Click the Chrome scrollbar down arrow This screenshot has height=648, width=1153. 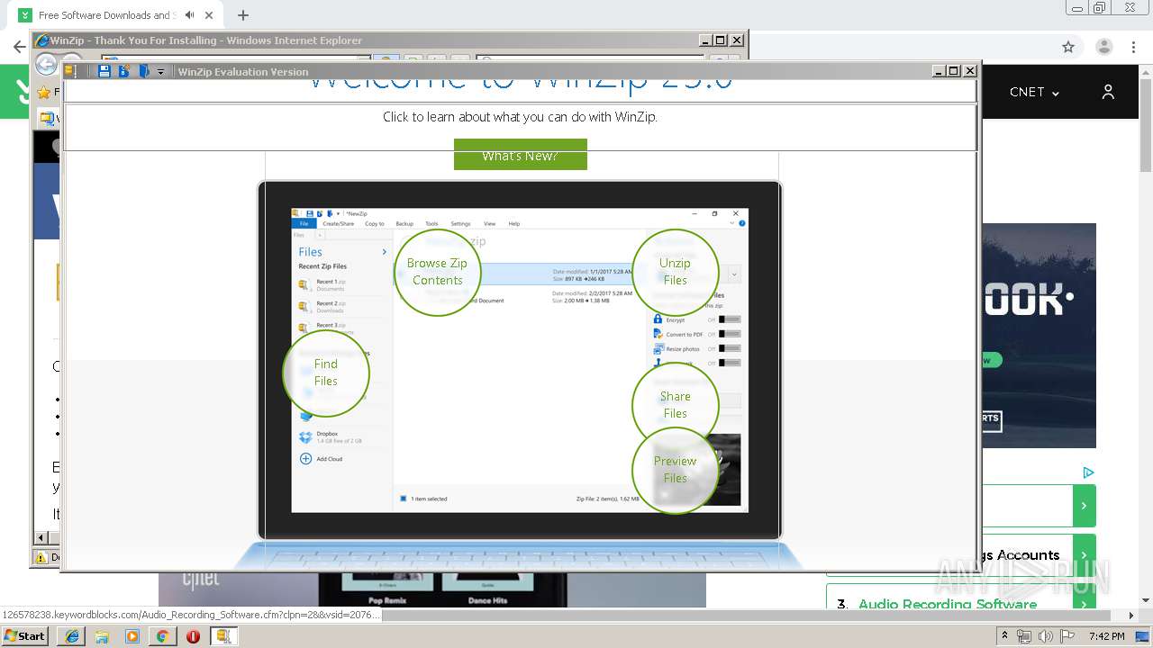pos(1146,600)
